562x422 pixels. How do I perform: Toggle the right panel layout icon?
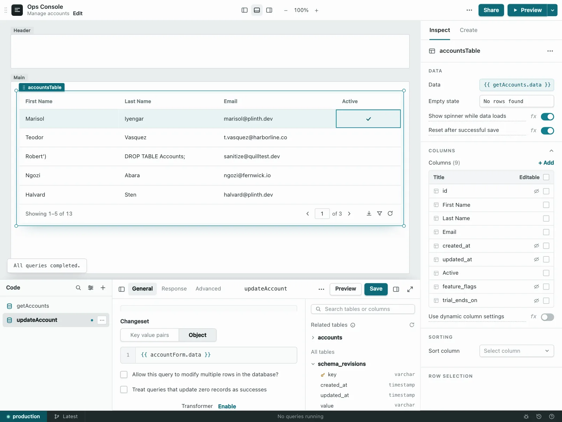click(x=269, y=10)
